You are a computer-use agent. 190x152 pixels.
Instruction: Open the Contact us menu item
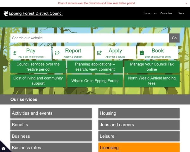166,13
